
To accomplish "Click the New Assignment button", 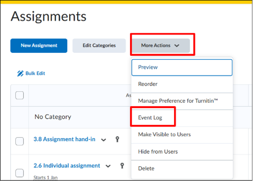I will (39, 46).
